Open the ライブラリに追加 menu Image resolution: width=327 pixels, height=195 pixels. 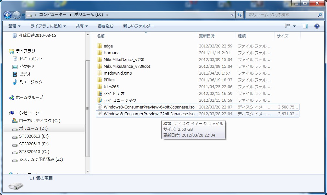tap(48, 26)
